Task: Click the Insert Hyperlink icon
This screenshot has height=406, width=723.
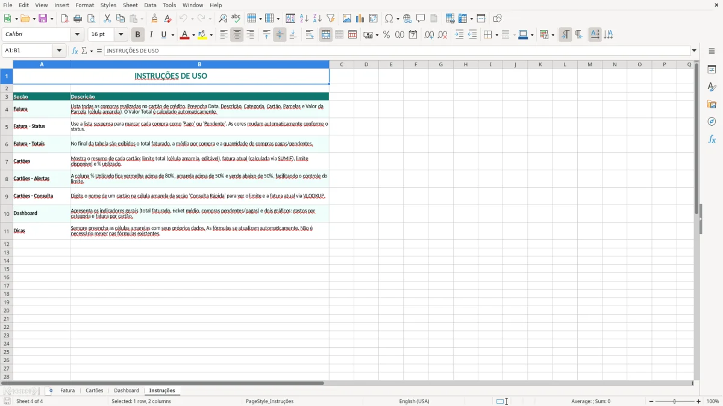Action: (407, 19)
